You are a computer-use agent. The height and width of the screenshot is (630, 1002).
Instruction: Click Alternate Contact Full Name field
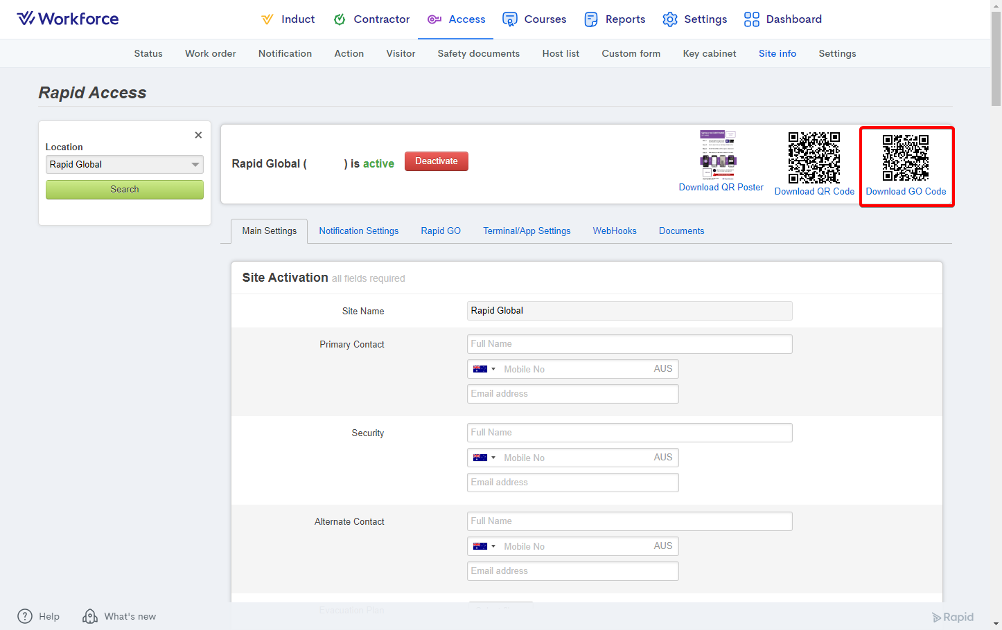[630, 521]
